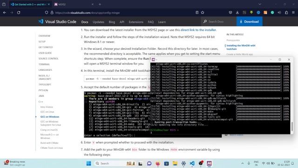This screenshot has height=168, width=298.
Task: Open Get Started in the docs sidebar
Action: point(46,47)
